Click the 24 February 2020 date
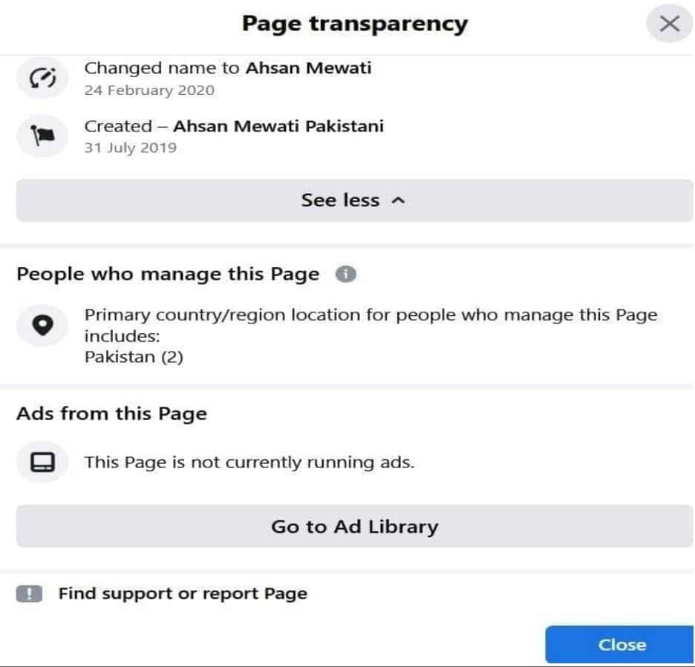695x667 pixels. tap(149, 91)
